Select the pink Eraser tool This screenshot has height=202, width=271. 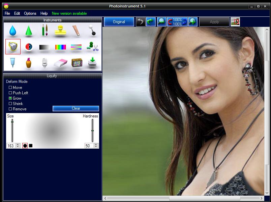pyautogui.click(x=60, y=63)
